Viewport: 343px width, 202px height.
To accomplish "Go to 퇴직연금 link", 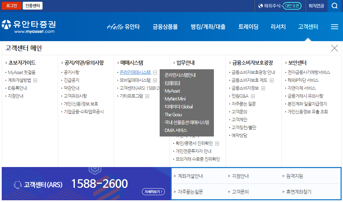I will pyautogui.click(x=316, y=6).
